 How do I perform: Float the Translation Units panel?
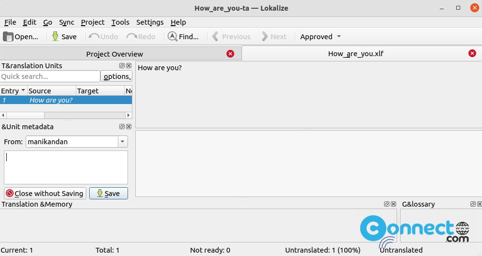122,66
